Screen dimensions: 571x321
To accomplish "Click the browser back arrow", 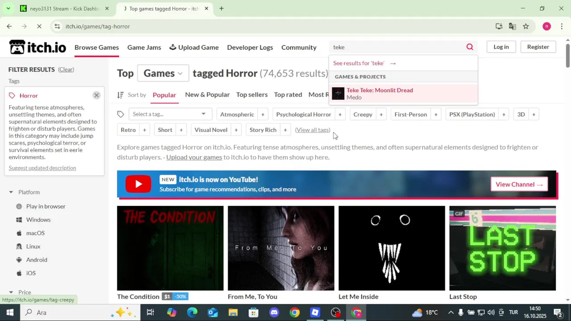I will (9, 26).
